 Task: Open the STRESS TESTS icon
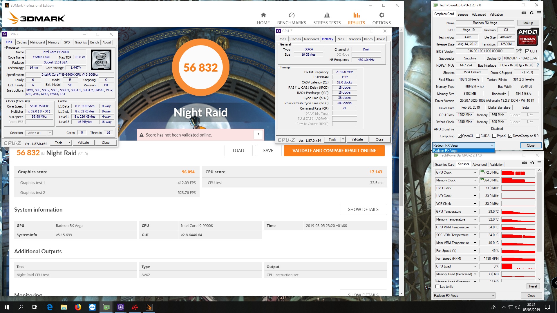[x=327, y=15]
